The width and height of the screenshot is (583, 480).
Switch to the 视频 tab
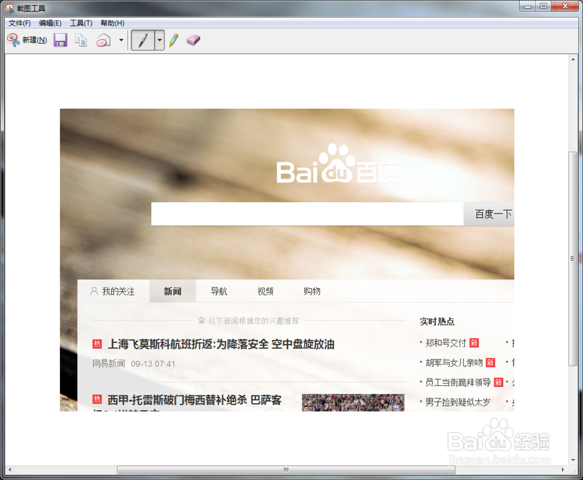pyautogui.click(x=265, y=291)
